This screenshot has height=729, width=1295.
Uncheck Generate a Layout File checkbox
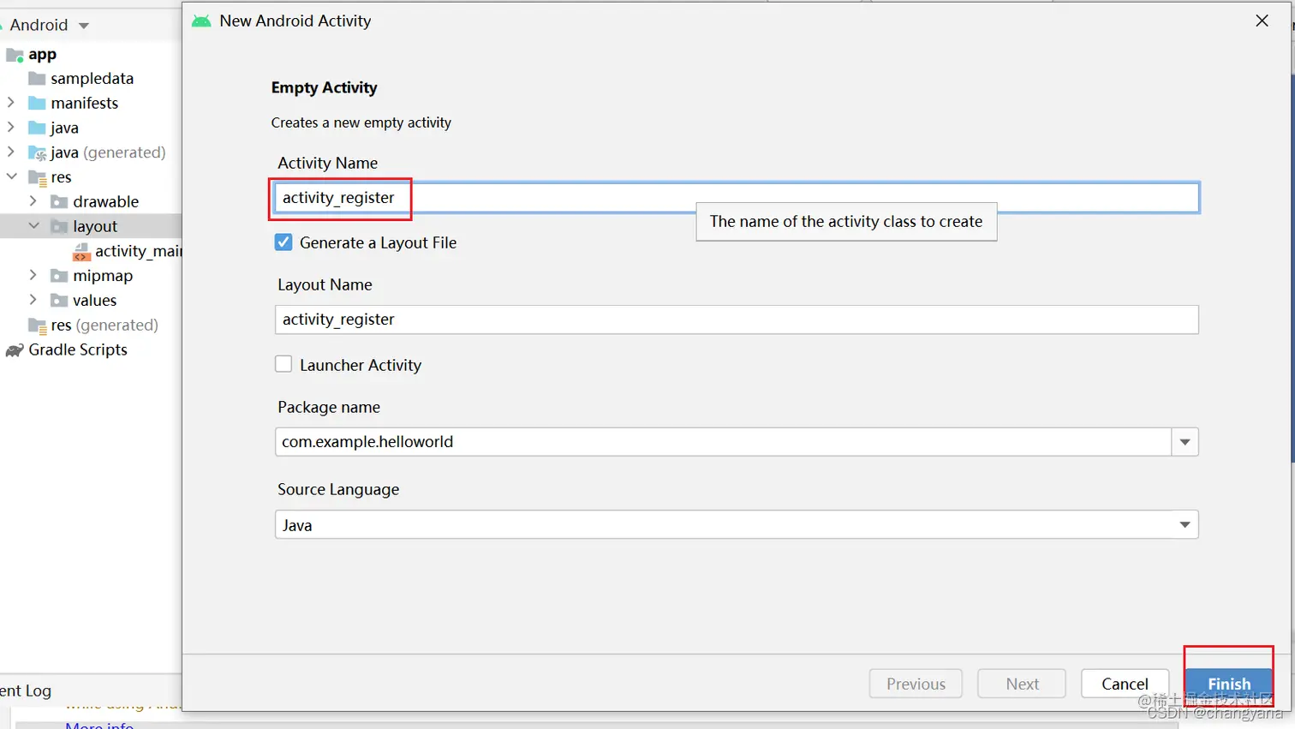pos(283,242)
